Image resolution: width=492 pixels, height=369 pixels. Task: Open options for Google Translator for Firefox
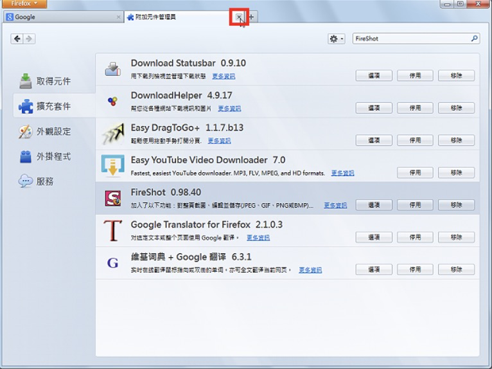[x=374, y=237]
